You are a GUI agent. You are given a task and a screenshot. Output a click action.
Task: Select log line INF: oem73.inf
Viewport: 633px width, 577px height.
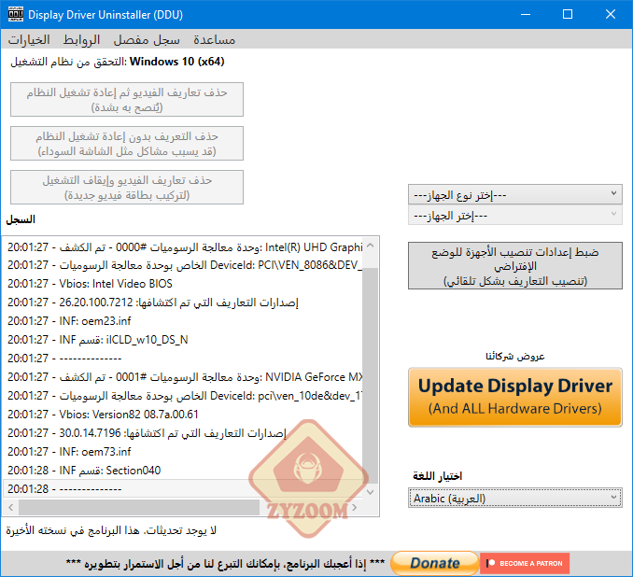tap(183, 452)
